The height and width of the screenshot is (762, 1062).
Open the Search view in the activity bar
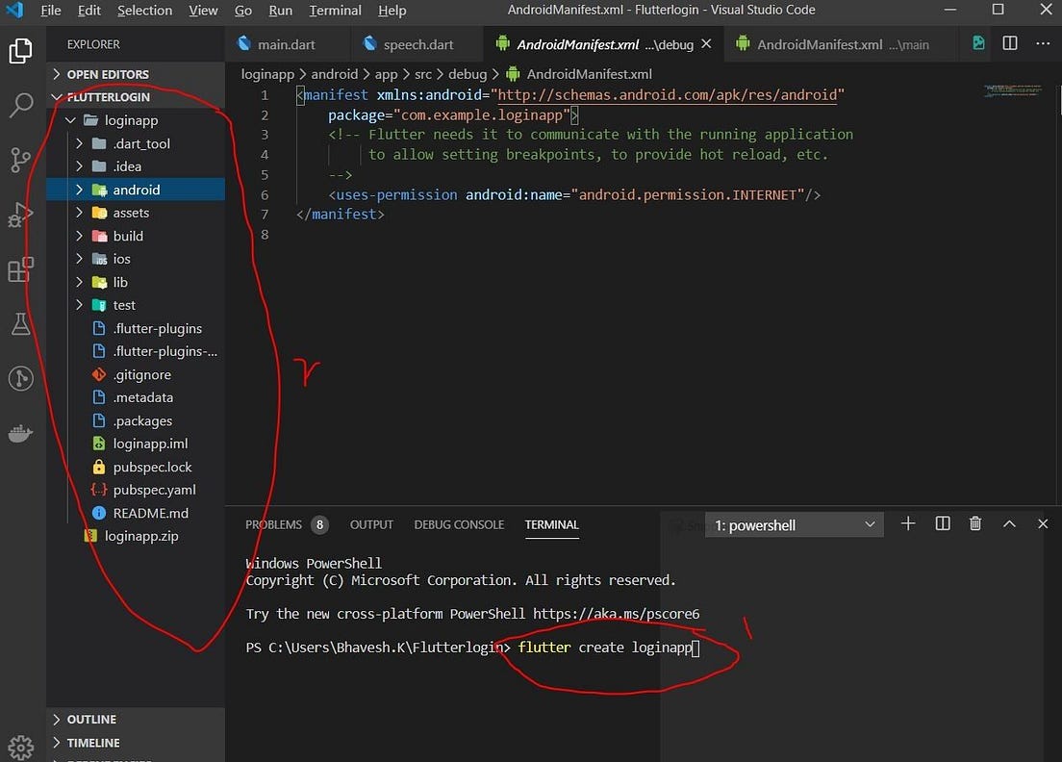[x=20, y=106]
